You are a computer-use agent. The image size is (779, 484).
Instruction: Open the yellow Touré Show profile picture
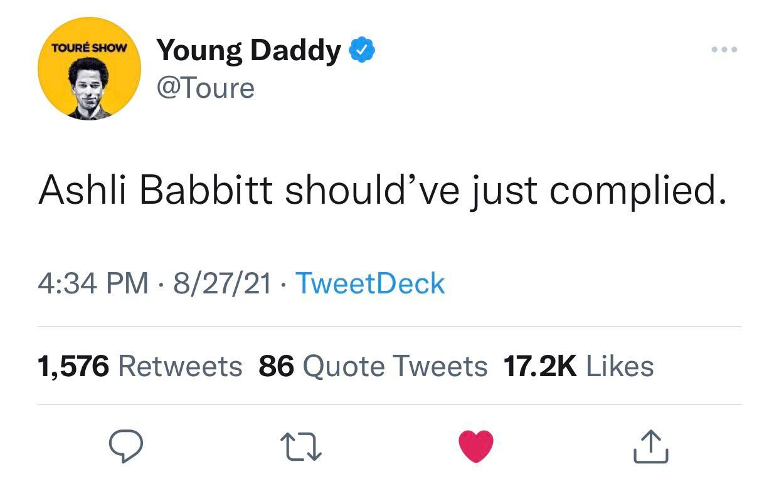pos(89,68)
